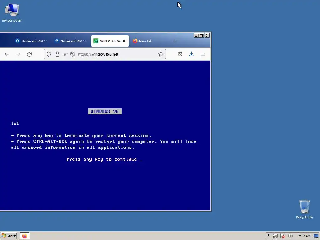Minimize the Firefox window
Viewport: 320px width, 240px height.
coord(196,36)
